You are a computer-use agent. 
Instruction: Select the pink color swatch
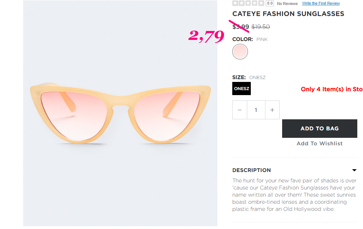(240, 52)
